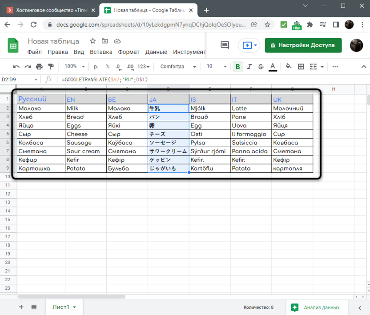
Task: Open the Вставка menu
Action: (101, 52)
